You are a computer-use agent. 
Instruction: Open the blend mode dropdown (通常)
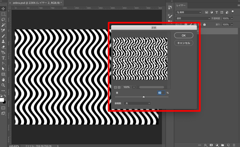coord(193,18)
